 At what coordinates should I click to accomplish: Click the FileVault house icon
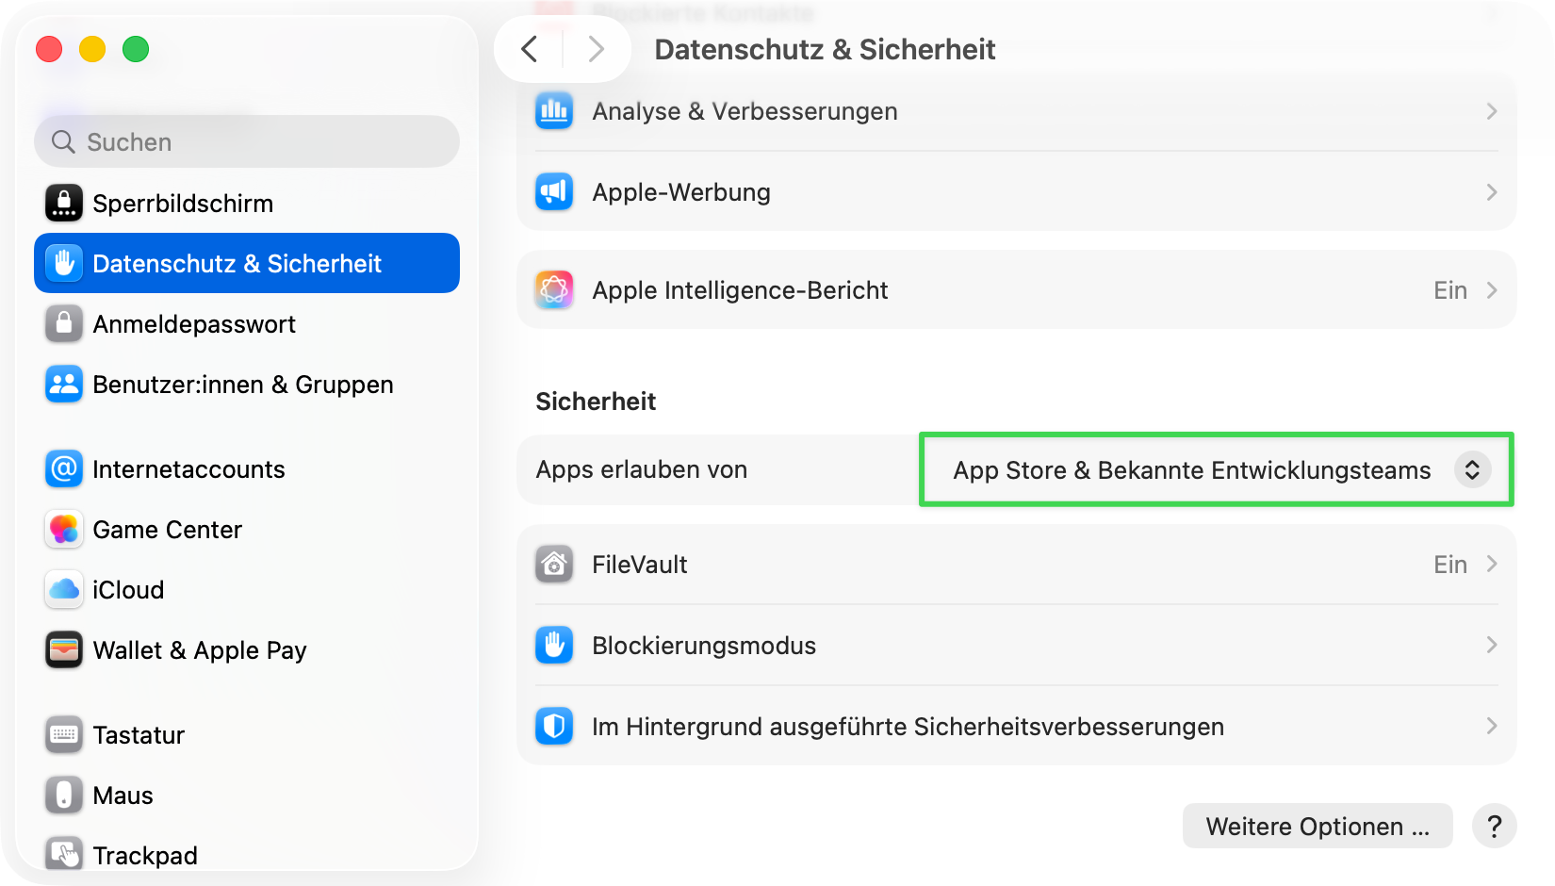tap(554, 565)
